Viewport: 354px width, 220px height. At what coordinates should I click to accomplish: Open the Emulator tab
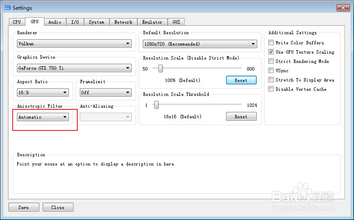tap(152, 22)
